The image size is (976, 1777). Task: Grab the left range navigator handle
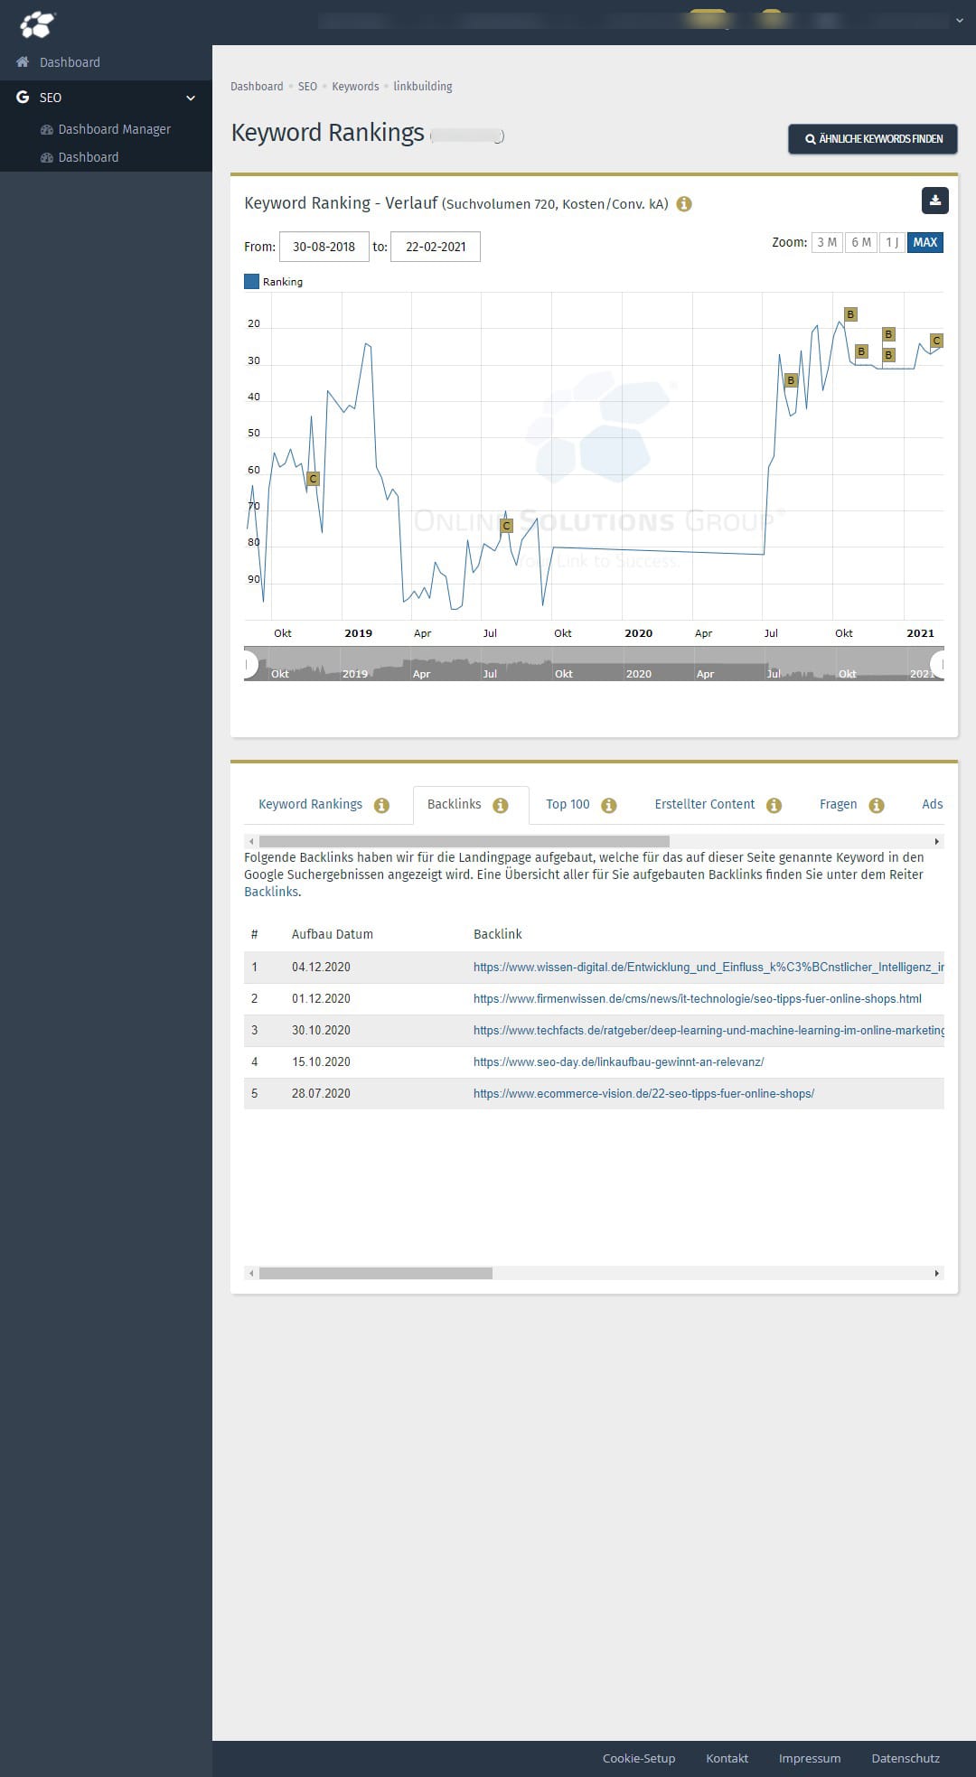coord(249,664)
